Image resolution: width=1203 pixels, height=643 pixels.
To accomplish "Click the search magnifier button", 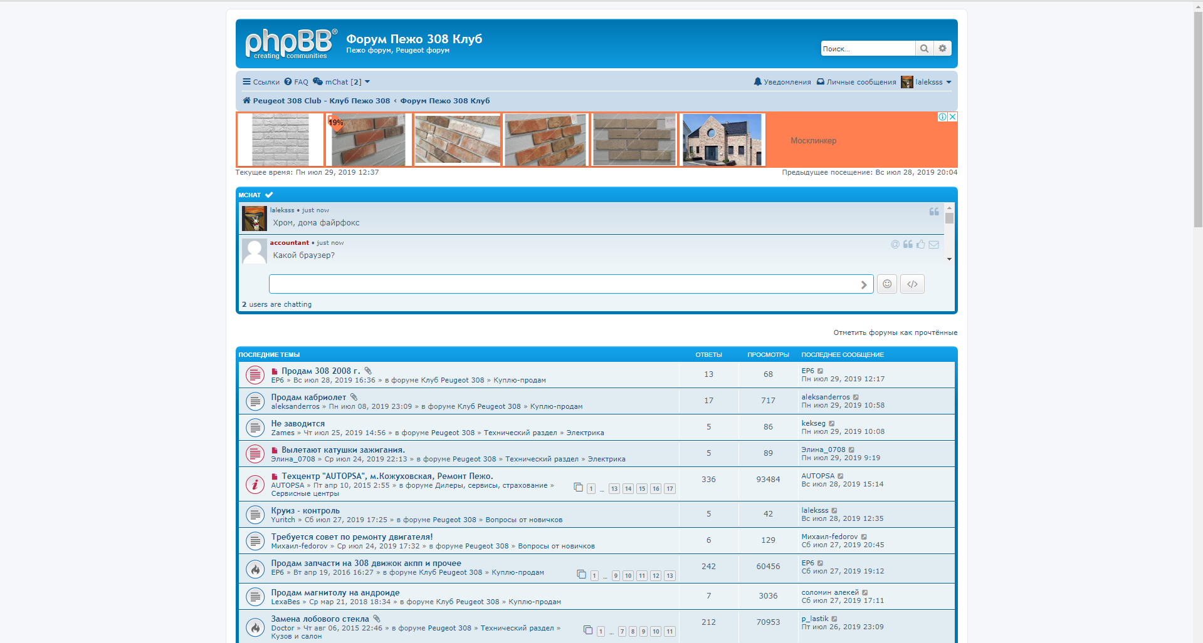I will pyautogui.click(x=924, y=49).
